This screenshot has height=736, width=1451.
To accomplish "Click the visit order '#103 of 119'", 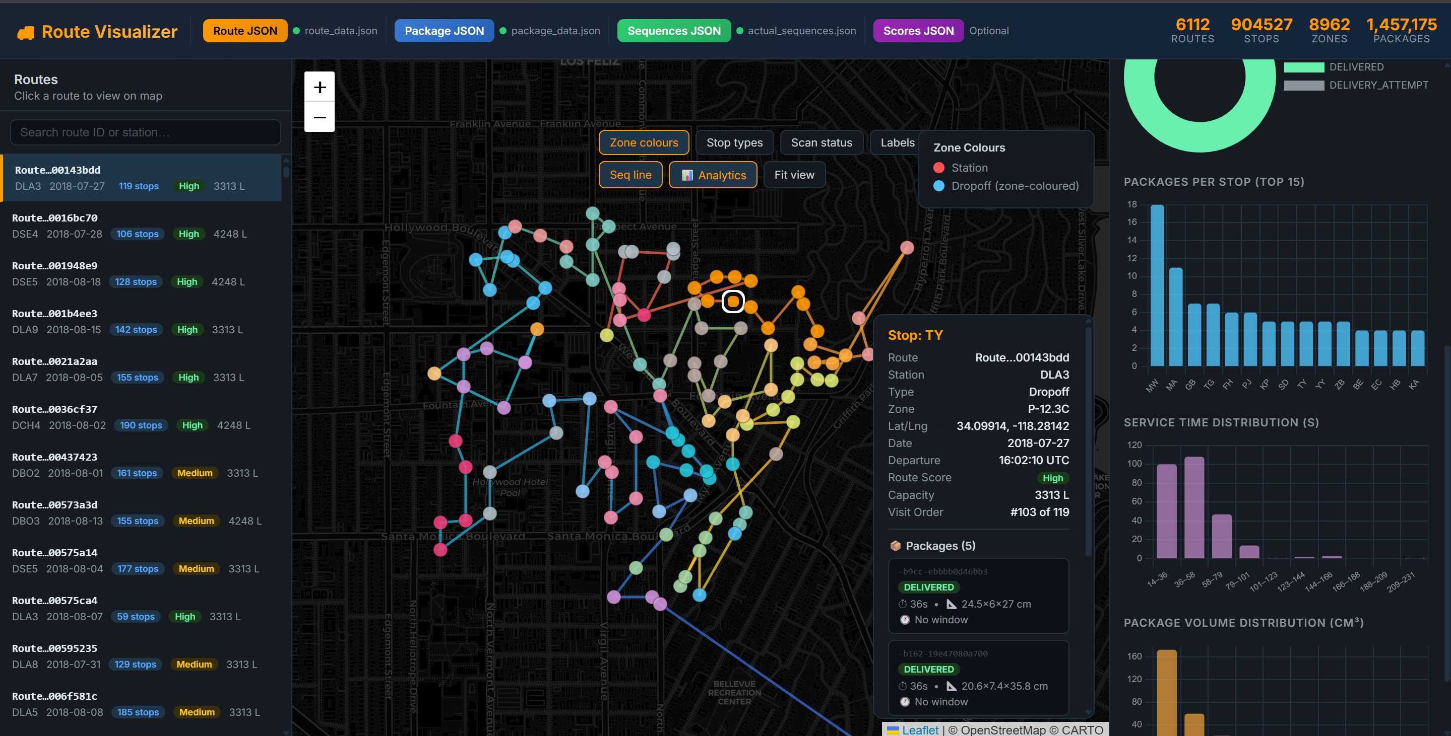I will pos(1039,512).
